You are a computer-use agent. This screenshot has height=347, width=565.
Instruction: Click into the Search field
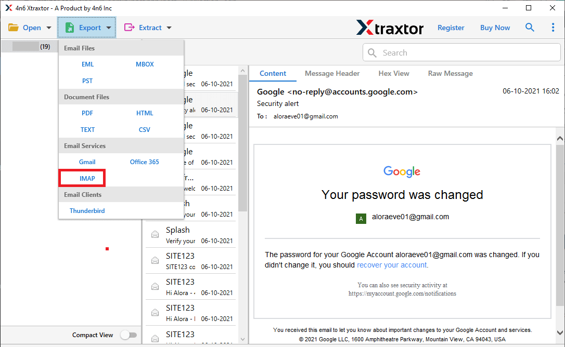click(461, 52)
